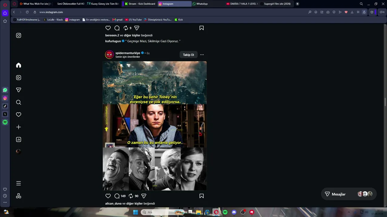
Task: Bookmark the kufurlugun post
Action: [201, 28]
